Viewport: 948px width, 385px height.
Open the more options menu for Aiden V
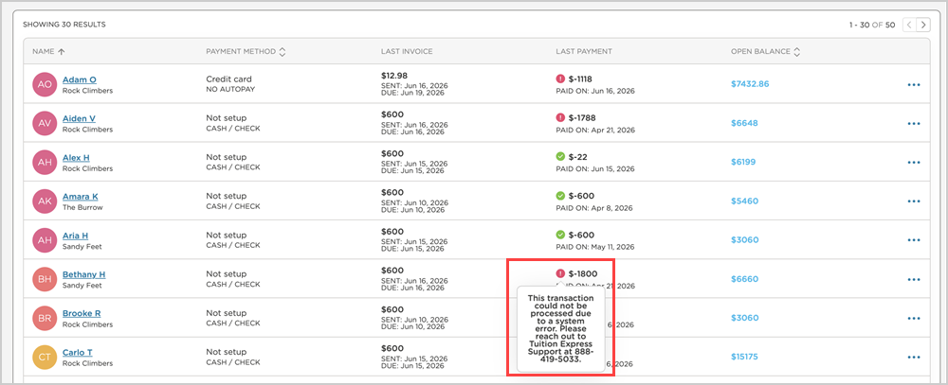click(x=914, y=124)
